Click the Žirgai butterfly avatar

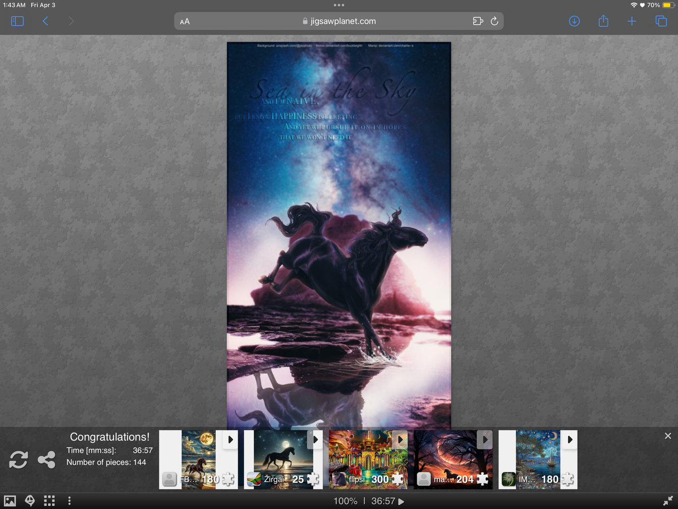pos(254,479)
